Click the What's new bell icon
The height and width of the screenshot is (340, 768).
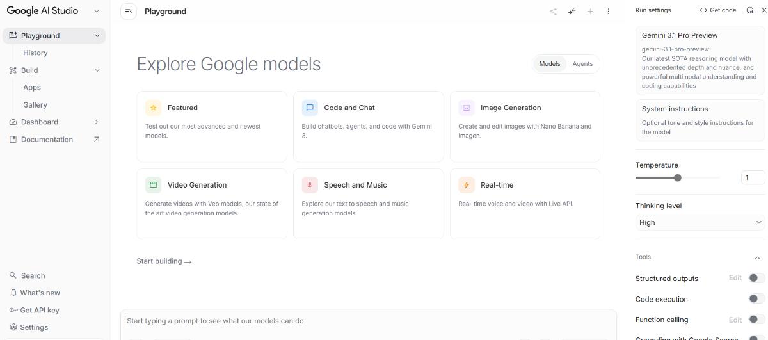(13, 293)
